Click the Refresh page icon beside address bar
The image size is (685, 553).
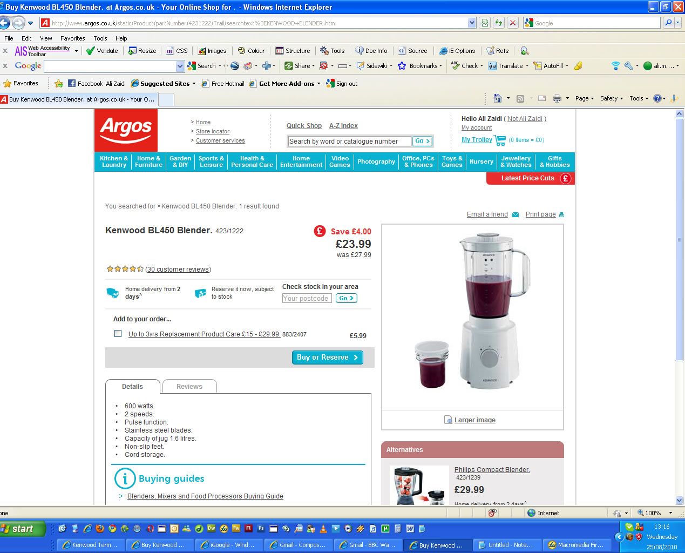[x=499, y=23]
